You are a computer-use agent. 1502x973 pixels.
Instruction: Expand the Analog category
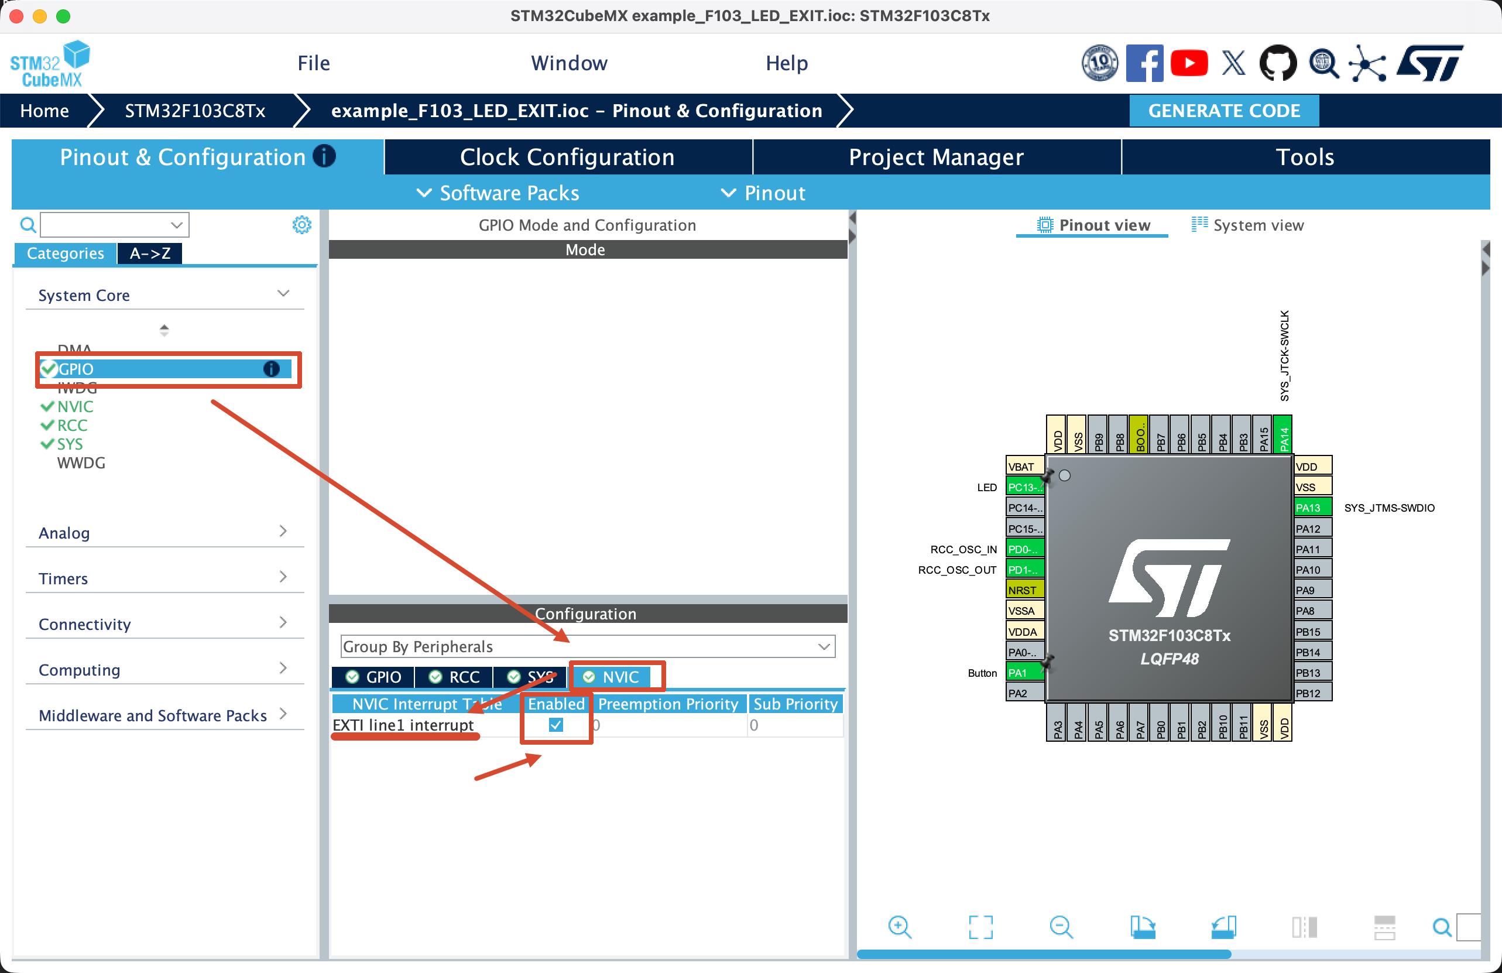164,533
